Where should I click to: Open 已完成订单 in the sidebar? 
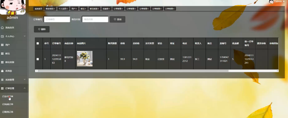click(x=8, y=104)
